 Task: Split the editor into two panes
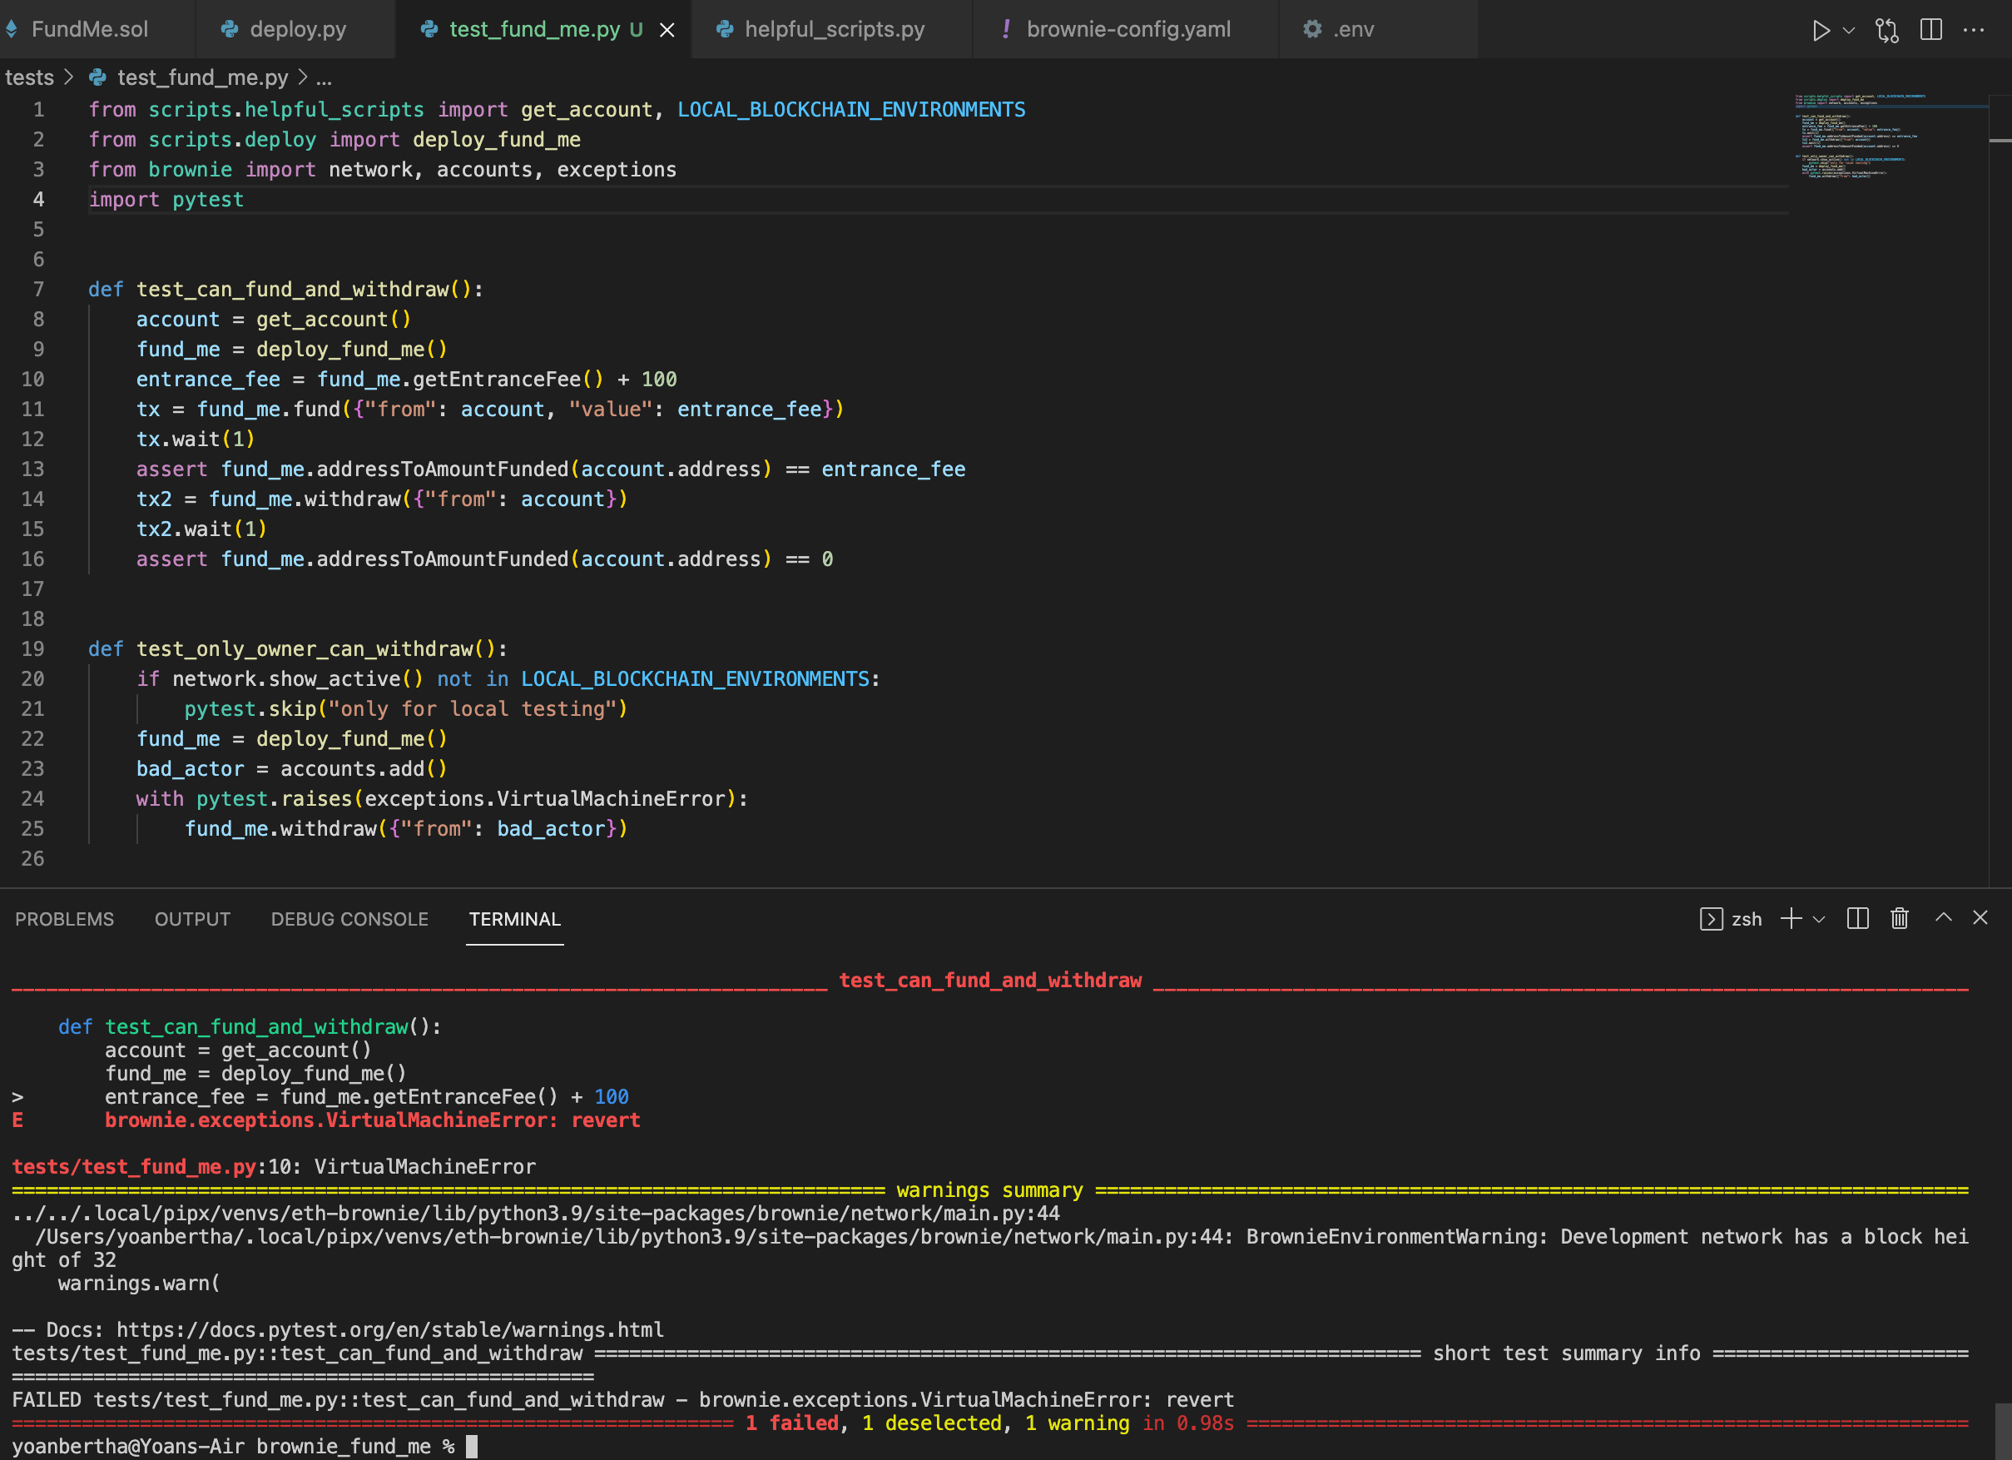1931,29
